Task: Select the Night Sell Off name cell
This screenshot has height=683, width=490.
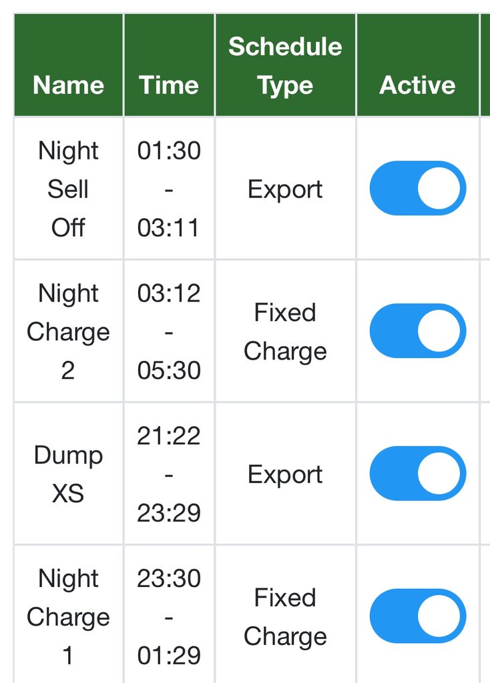Action: [x=68, y=189]
